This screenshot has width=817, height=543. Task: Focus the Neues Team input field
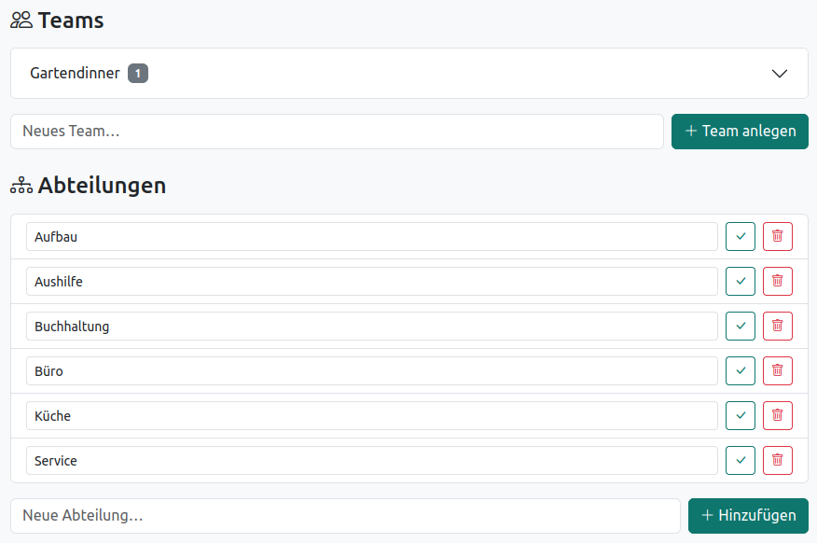tap(337, 132)
